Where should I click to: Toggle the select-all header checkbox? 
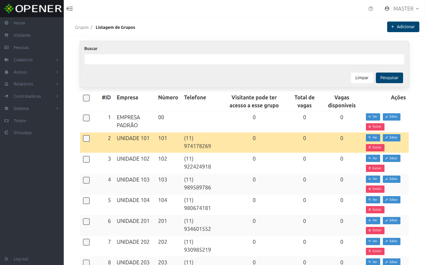click(x=86, y=98)
